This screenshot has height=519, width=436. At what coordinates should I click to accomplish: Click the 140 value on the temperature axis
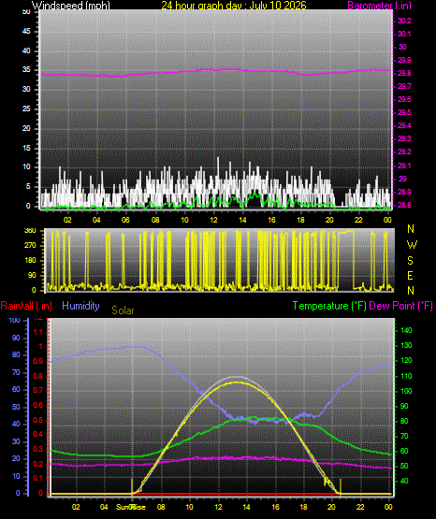click(x=406, y=330)
